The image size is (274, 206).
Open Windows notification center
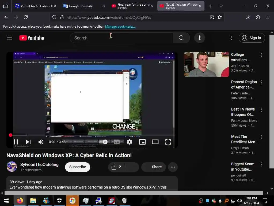(265, 201)
